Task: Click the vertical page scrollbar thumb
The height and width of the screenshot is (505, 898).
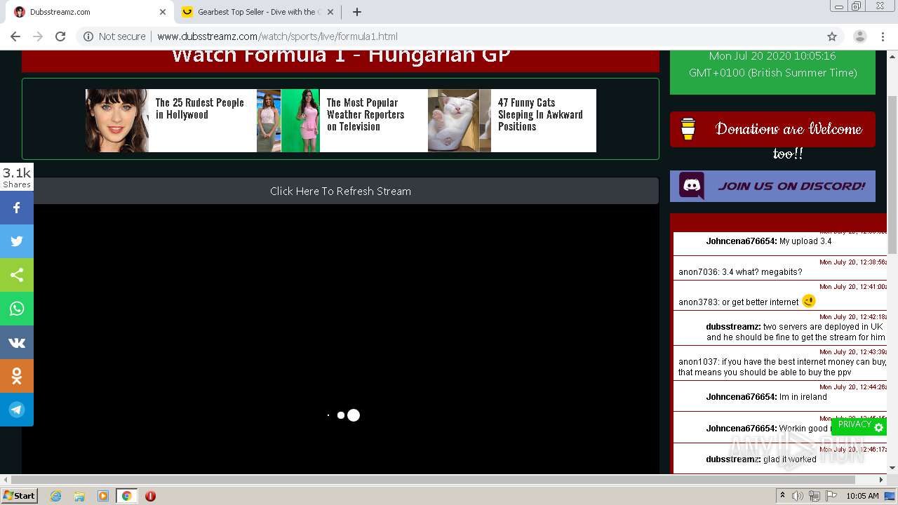Action: pos(892,175)
